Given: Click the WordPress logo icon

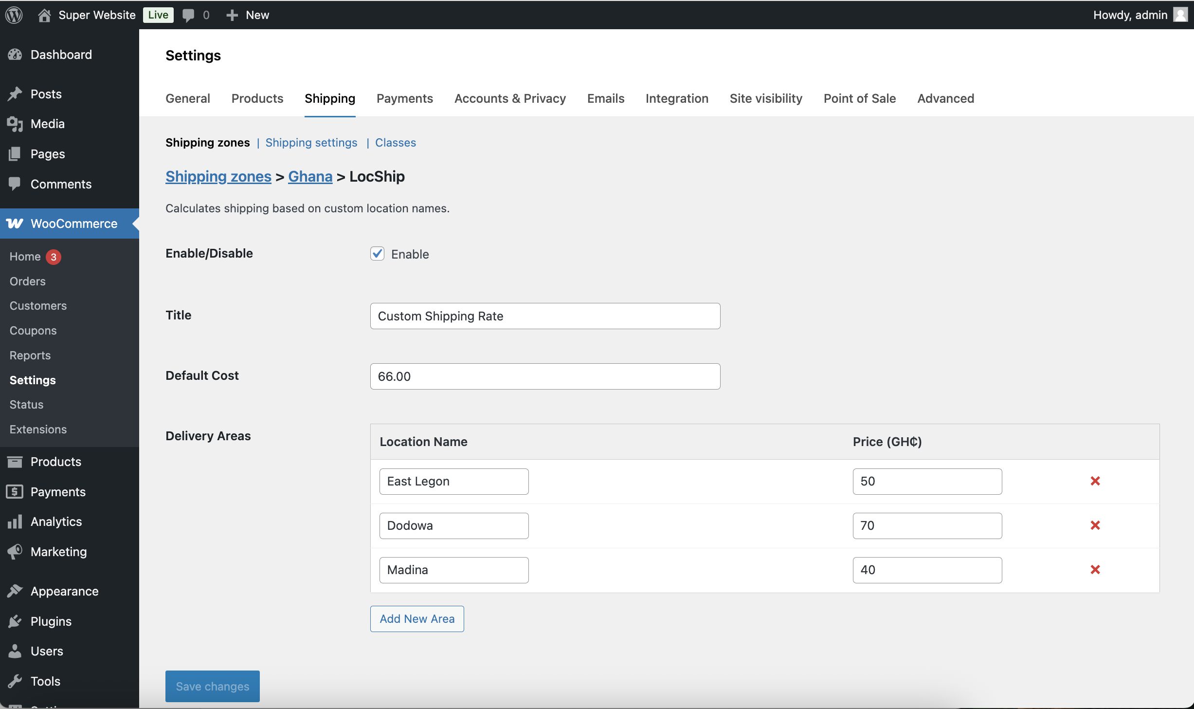Looking at the screenshot, I should coord(14,15).
